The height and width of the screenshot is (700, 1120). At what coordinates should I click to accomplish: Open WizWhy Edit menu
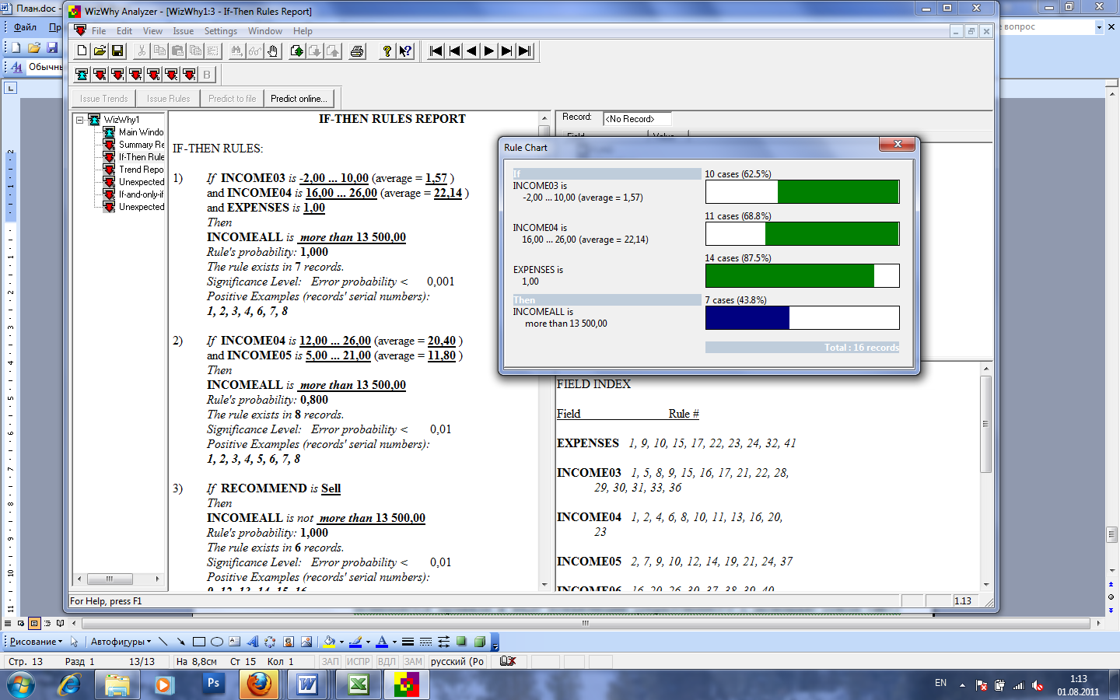(124, 31)
